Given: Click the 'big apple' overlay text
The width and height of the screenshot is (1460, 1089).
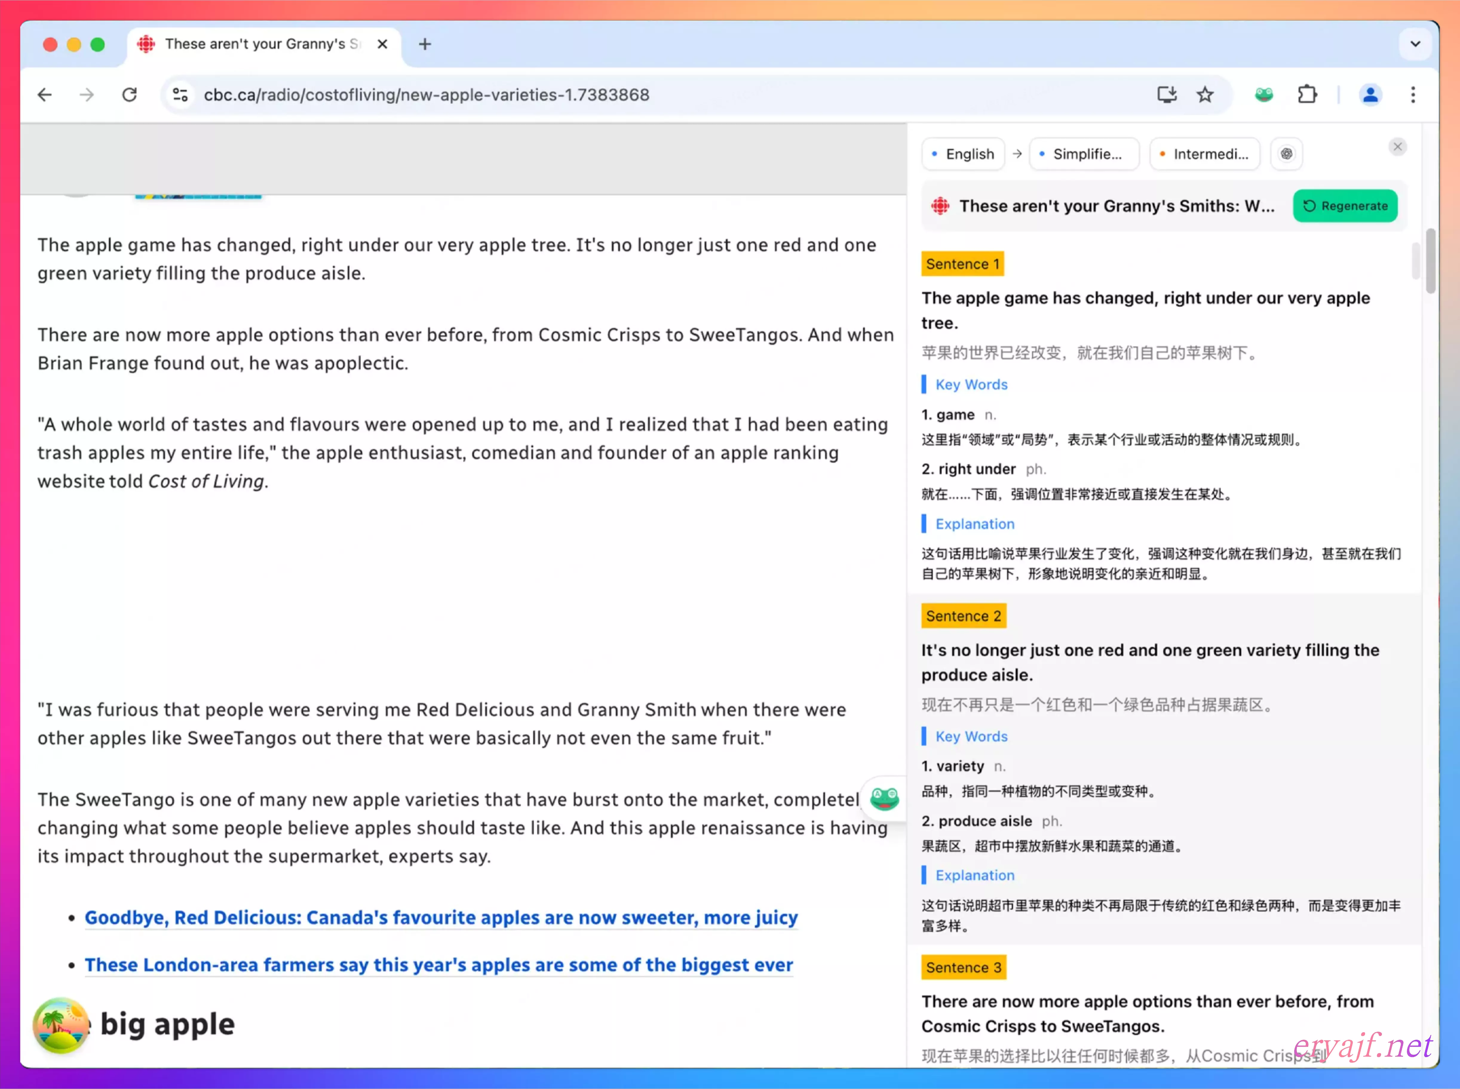Looking at the screenshot, I should pos(168,1025).
